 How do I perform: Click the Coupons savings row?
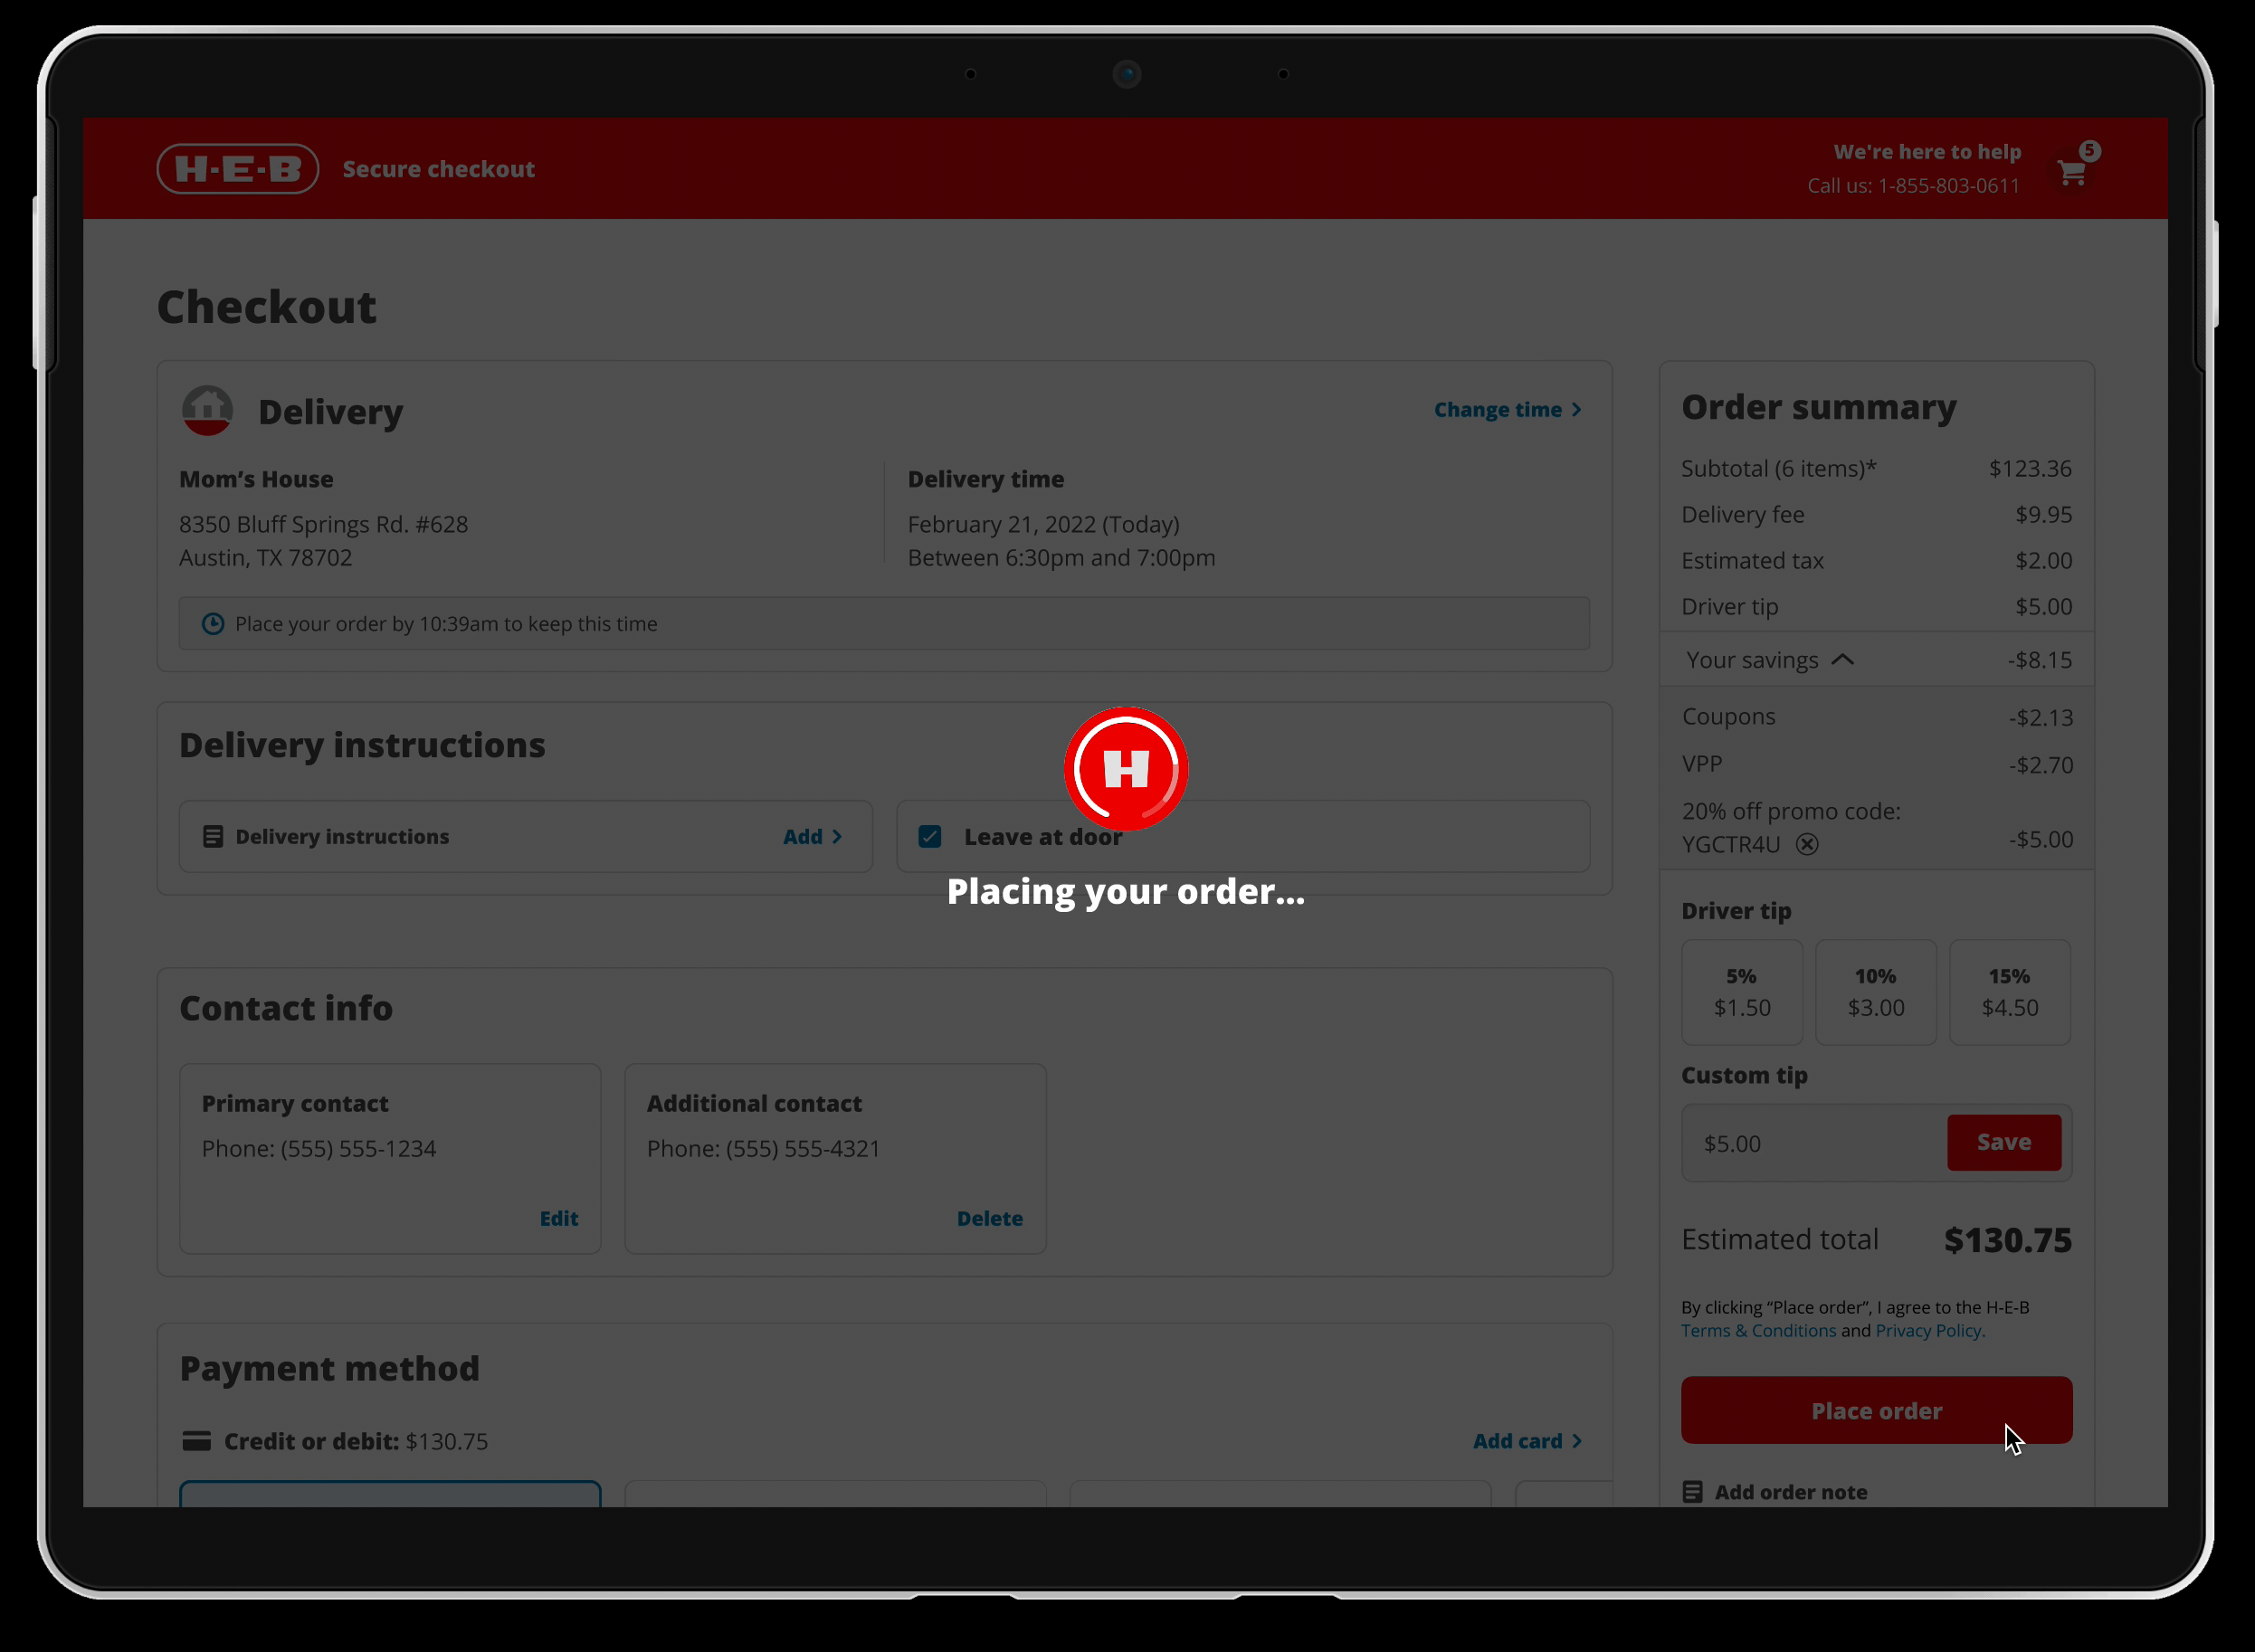point(1876,717)
